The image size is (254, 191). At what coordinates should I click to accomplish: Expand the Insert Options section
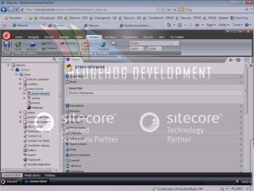click(153, 155)
